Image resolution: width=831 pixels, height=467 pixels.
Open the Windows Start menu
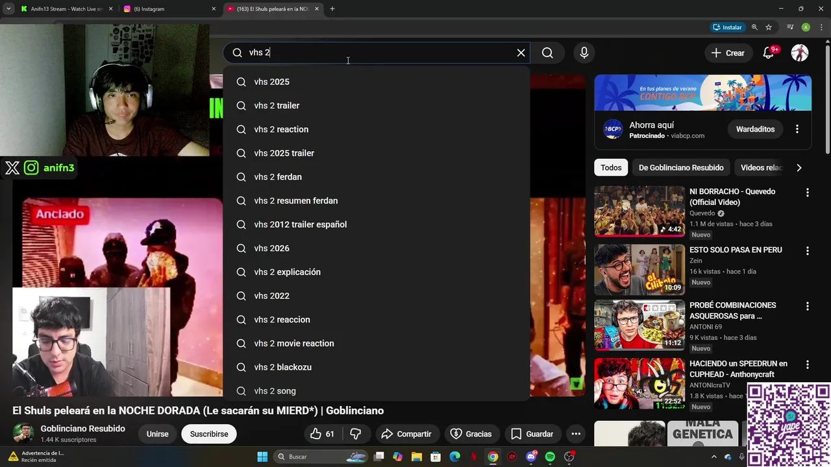[x=262, y=457]
